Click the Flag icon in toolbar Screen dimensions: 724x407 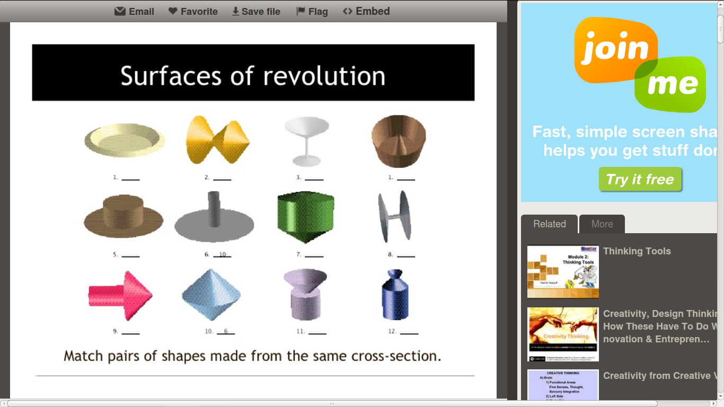coord(301,11)
